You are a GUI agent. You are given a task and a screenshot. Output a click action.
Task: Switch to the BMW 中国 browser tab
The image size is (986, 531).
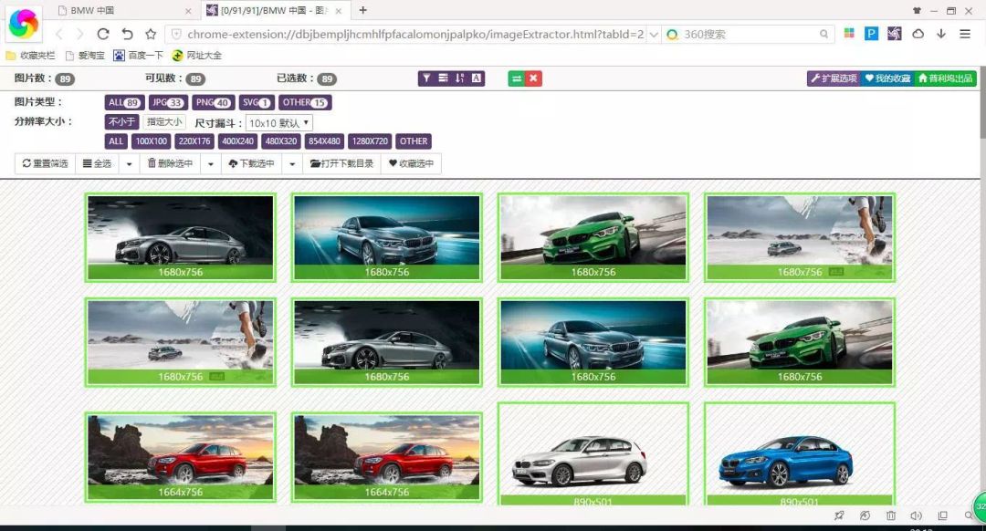coord(87,11)
